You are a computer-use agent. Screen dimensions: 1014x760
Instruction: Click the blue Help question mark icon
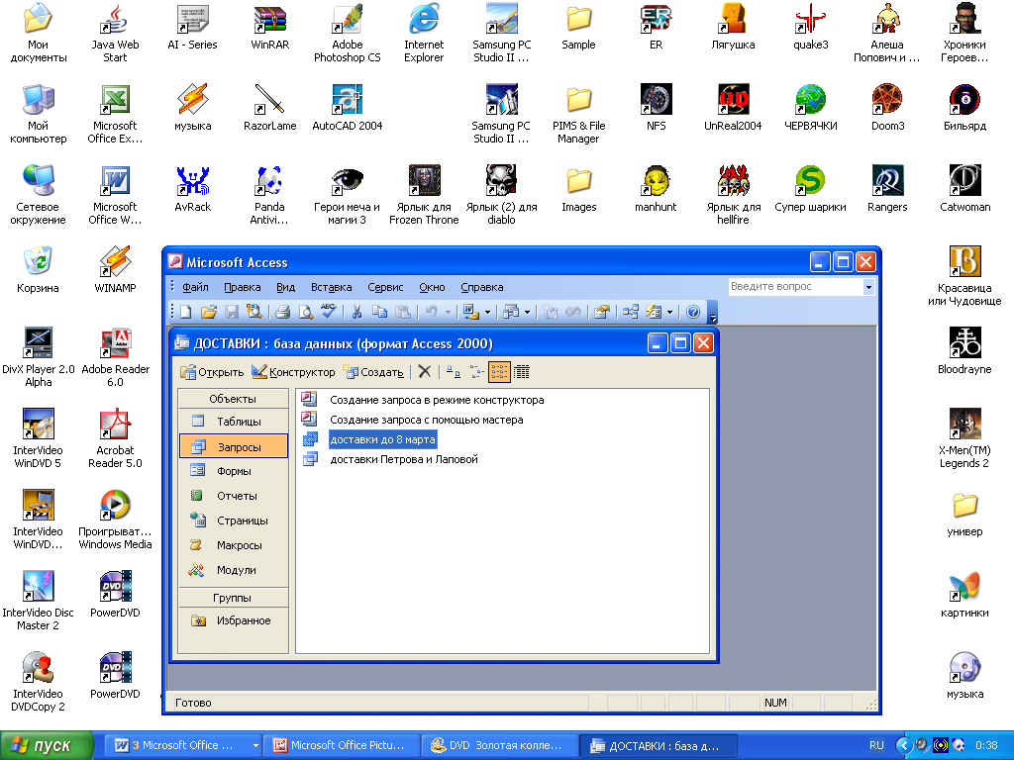(x=692, y=312)
